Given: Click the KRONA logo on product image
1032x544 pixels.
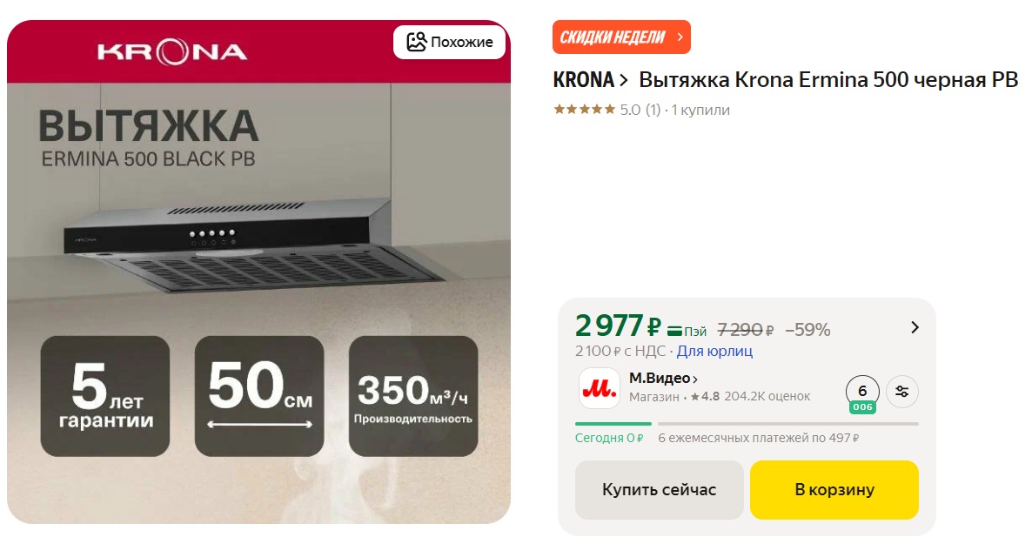Looking at the screenshot, I should [172, 52].
